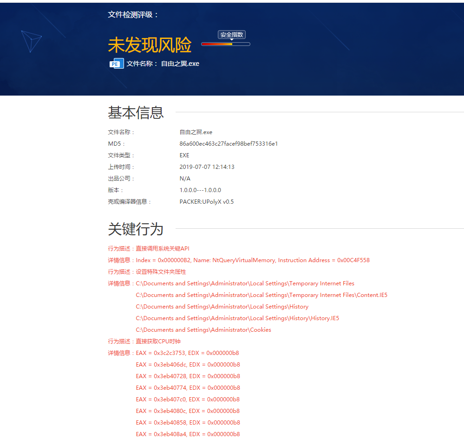Select the MD5 hash value

tap(229, 144)
